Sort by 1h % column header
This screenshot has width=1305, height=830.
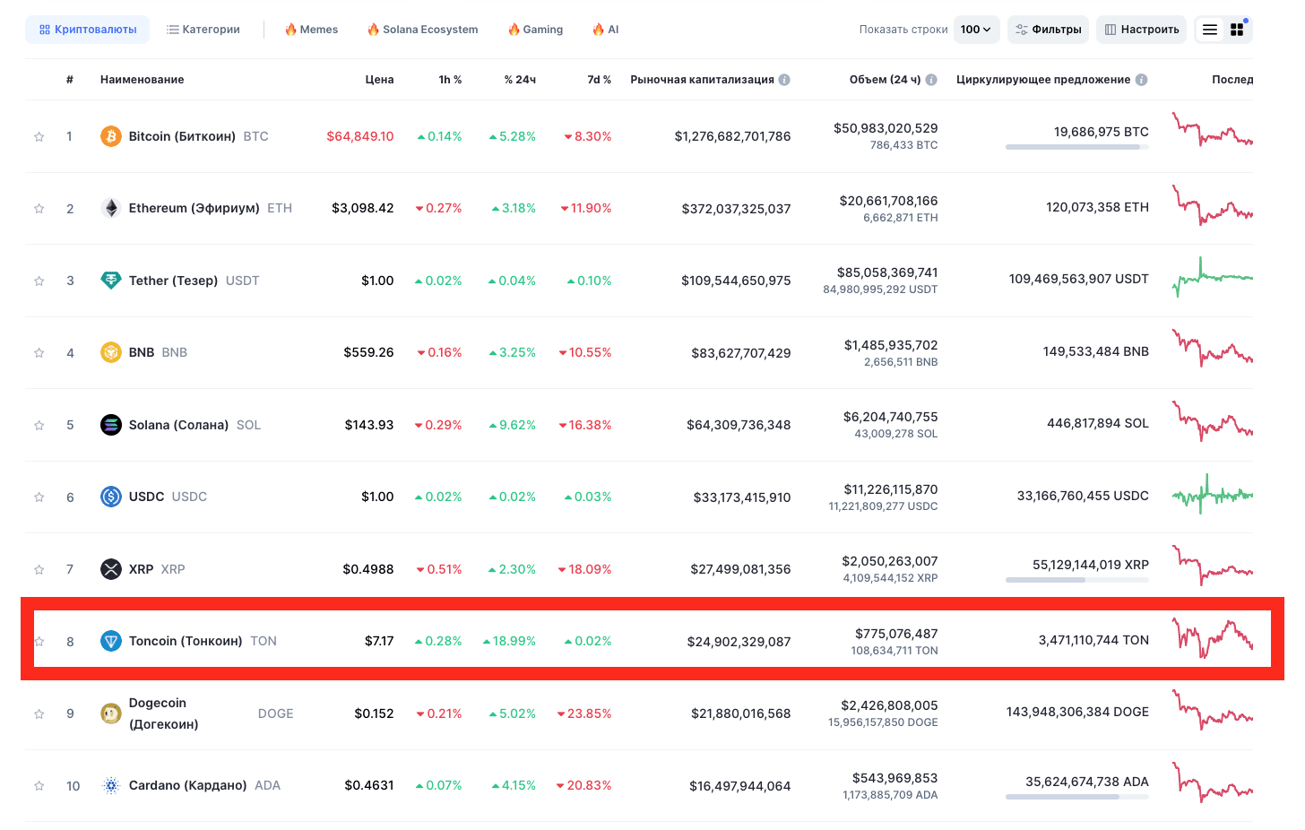tap(450, 80)
